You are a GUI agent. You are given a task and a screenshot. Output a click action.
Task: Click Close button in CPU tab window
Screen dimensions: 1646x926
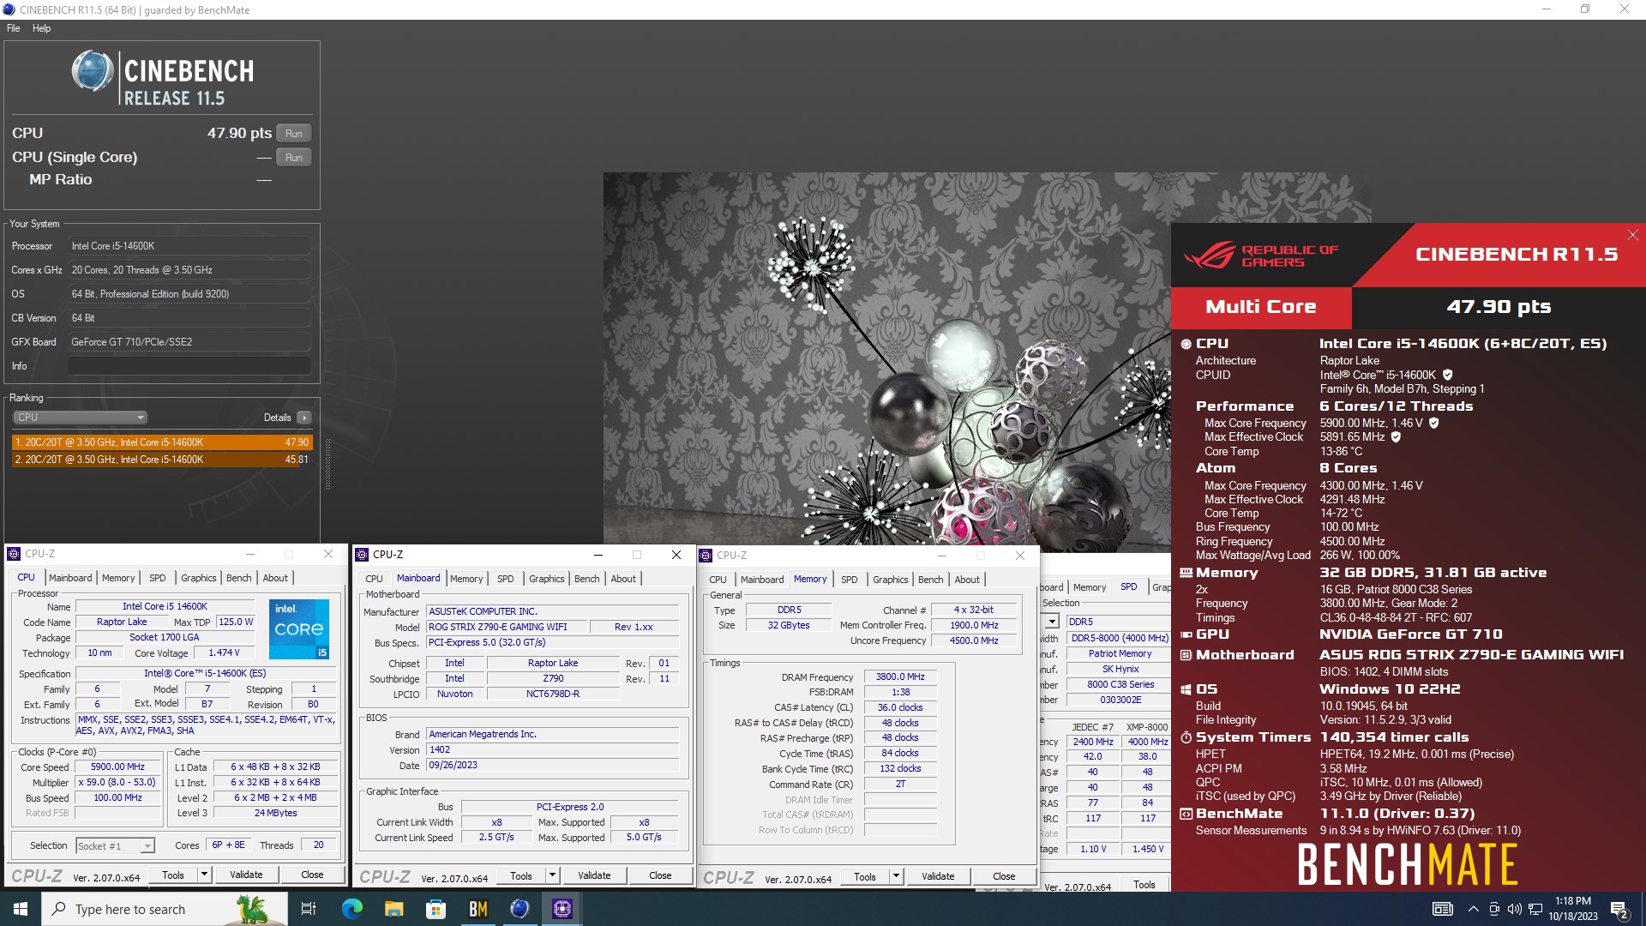click(x=312, y=875)
